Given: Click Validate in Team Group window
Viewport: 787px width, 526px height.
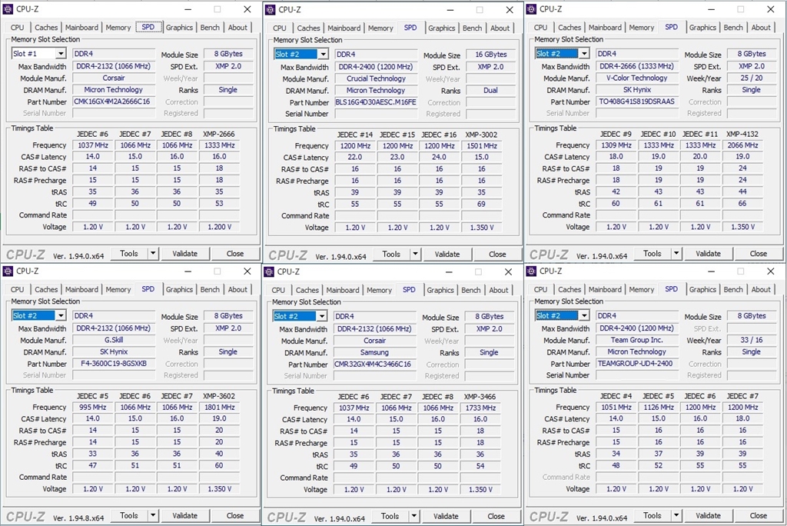Looking at the screenshot, I should coord(708,515).
